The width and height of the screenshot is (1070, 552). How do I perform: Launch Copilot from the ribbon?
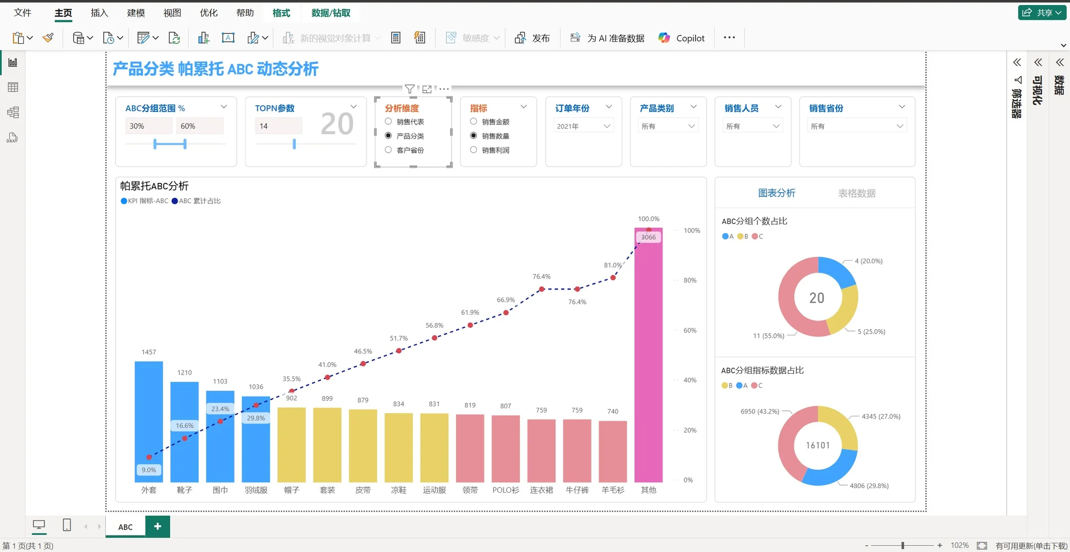[x=681, y=37]
